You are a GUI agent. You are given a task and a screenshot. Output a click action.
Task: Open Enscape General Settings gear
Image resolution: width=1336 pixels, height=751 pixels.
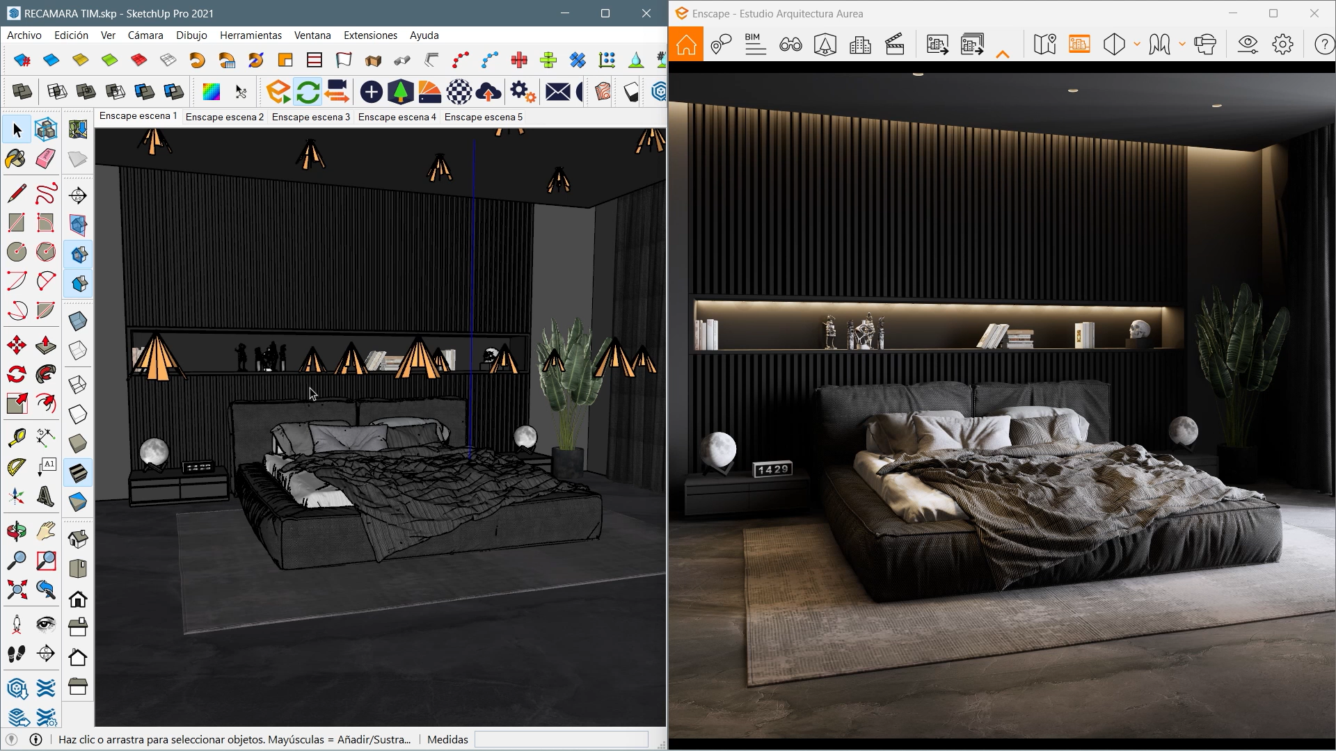point(1282,45)
